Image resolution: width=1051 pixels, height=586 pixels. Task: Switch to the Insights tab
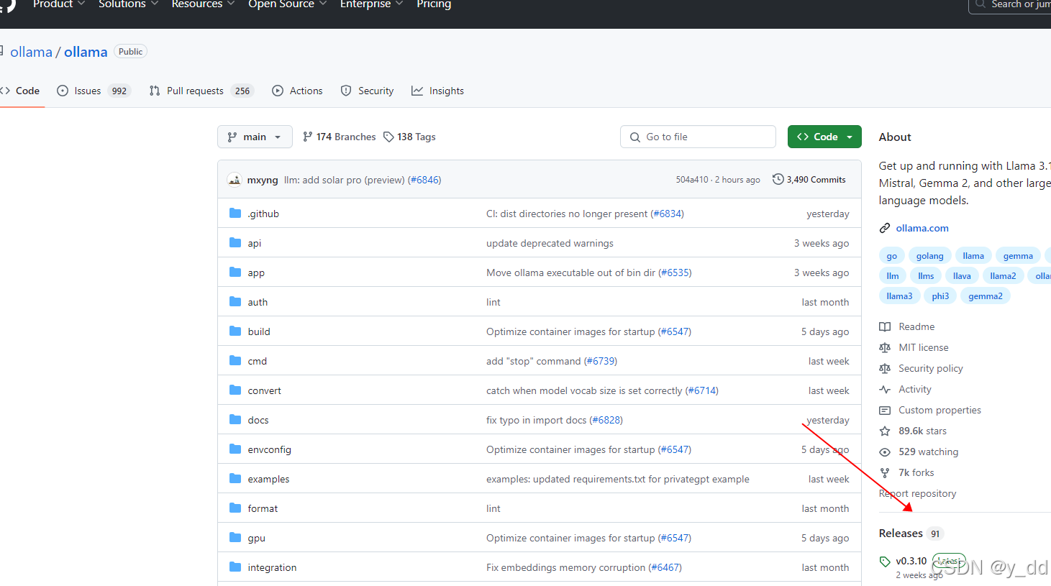[437, 91]
